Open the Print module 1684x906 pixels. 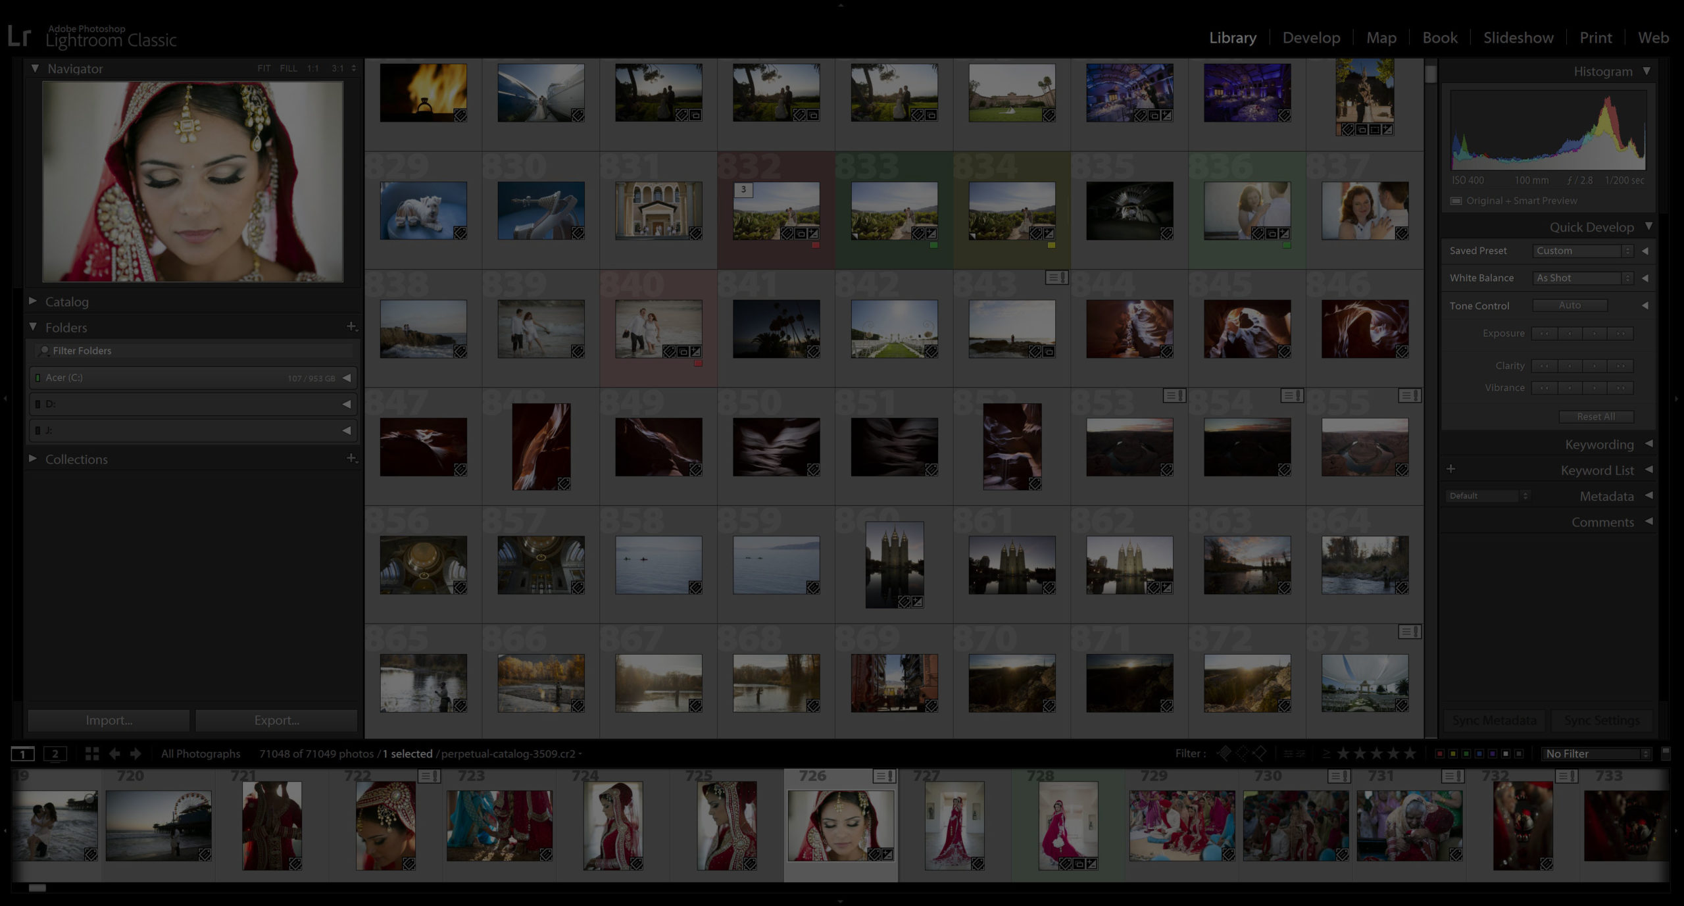[x=1596, y=38]
